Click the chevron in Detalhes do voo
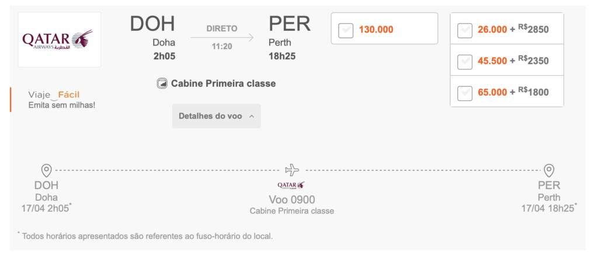598x256 pixels. coord(251,116)
